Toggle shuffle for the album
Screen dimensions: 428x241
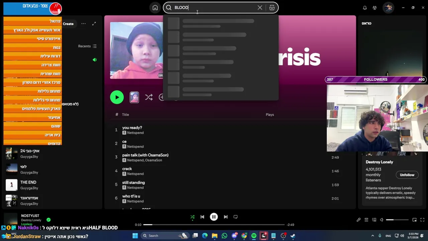149,97
